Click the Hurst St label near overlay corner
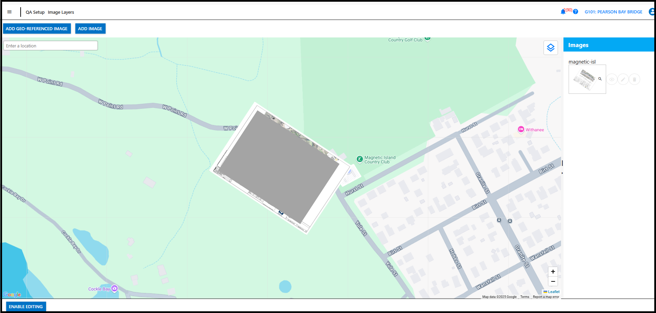 pyautogui.click(x=354, y=190)
